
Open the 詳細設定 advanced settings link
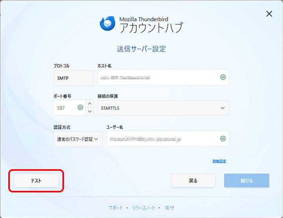tap(219, 161)
